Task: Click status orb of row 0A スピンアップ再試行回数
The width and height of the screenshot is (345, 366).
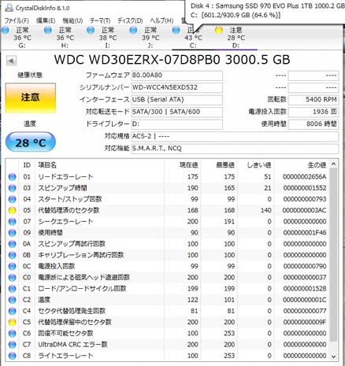Action: coord(12,244)
